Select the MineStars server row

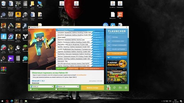[80, 59]
